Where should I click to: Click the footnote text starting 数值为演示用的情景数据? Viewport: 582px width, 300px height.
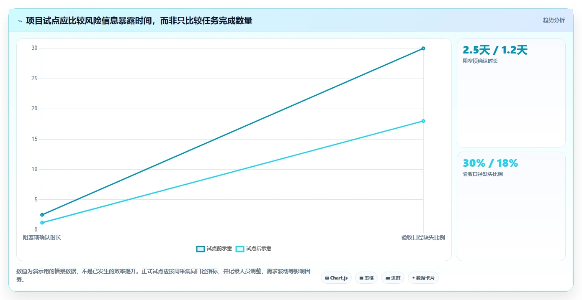pos(164,275)
